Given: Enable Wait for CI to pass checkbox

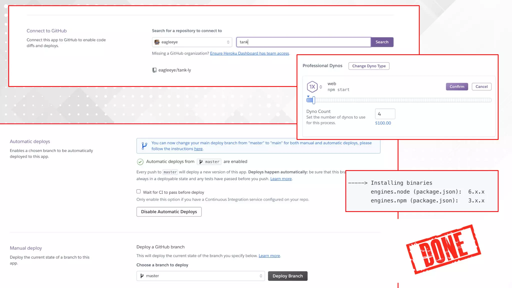Looking at the screenshot, I should pos(138,191).
